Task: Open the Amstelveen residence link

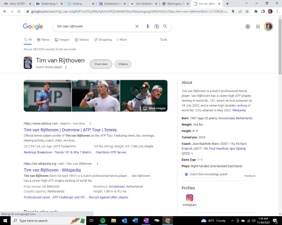Action: pos(117,187)
